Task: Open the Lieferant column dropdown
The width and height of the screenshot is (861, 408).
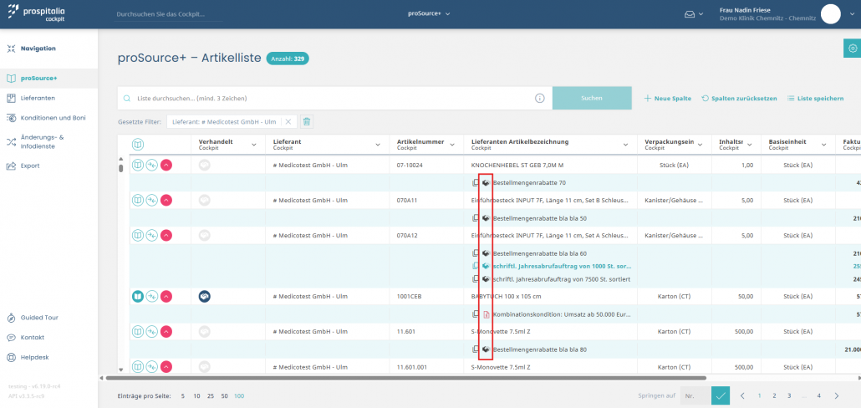Action: click(x=378, y=145)
